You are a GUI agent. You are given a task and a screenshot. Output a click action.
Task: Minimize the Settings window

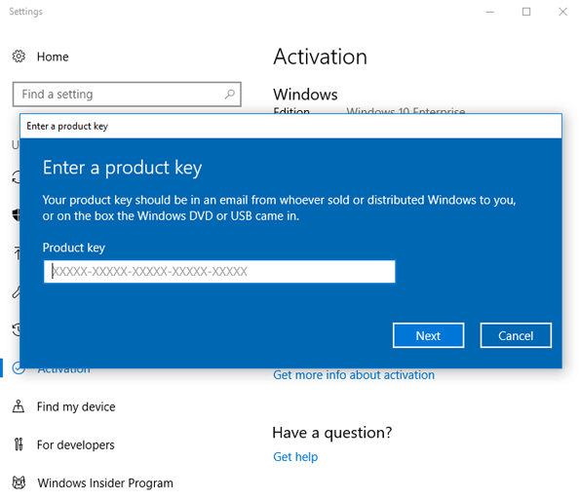(489, 12)
